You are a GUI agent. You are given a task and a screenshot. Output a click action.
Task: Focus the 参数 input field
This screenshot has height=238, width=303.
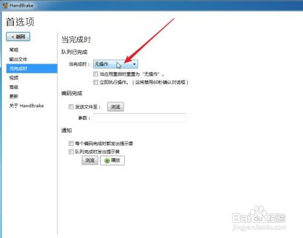(x=140, y=118)
